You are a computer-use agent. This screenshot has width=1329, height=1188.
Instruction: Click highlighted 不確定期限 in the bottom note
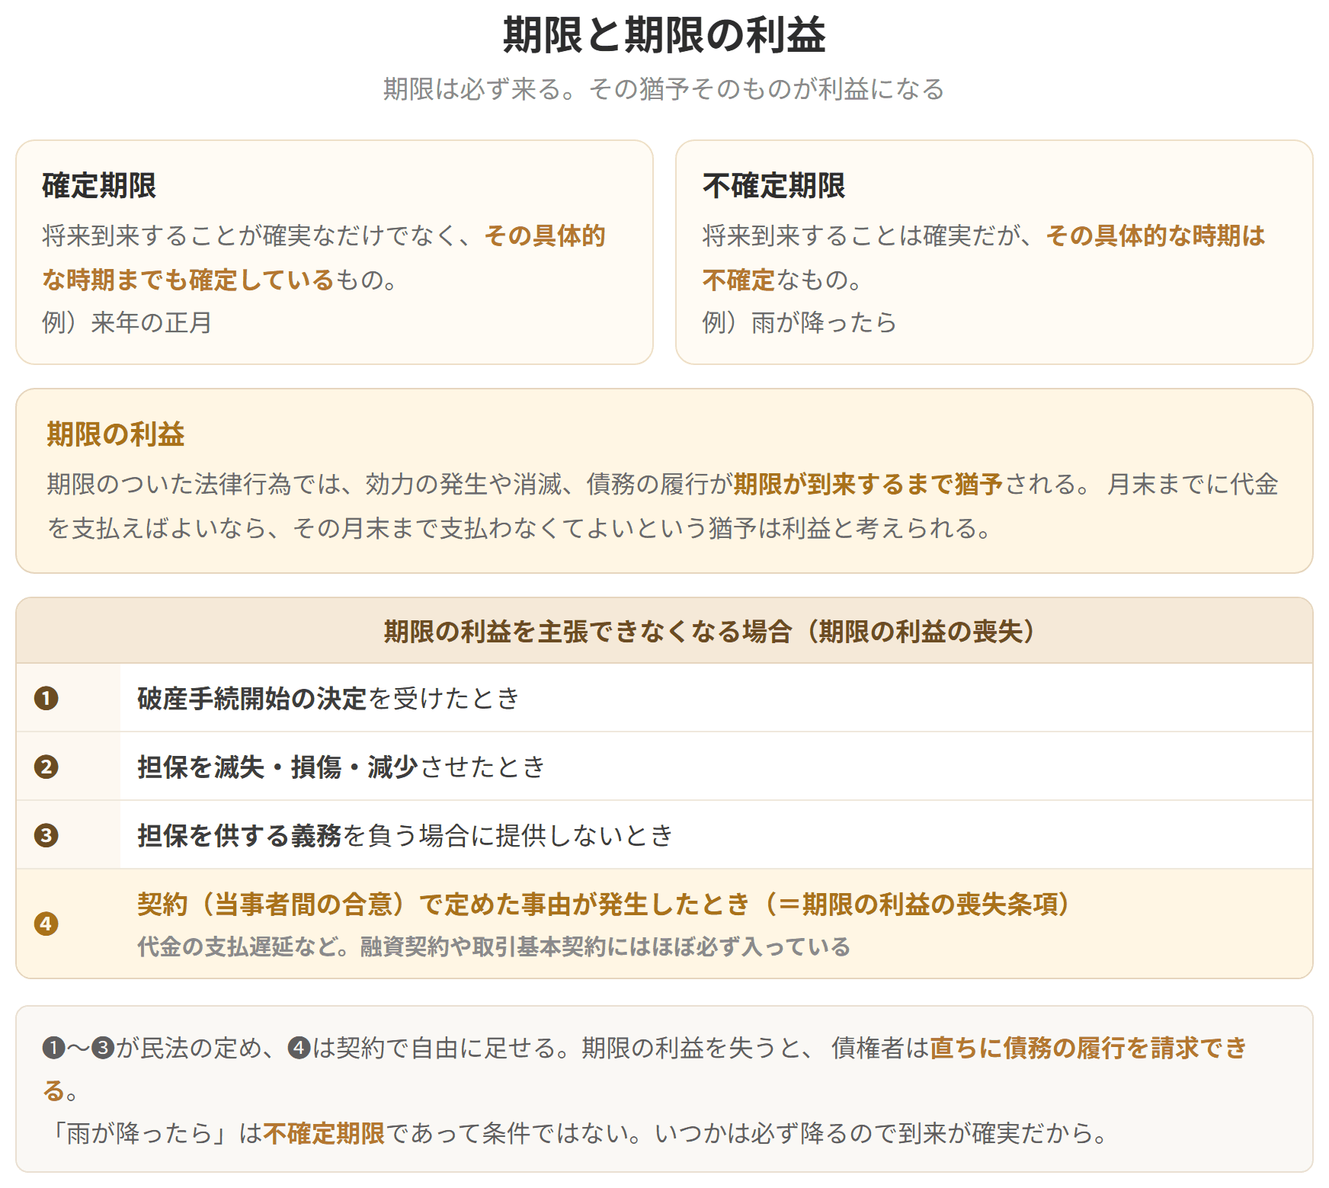coord(325,1133)
